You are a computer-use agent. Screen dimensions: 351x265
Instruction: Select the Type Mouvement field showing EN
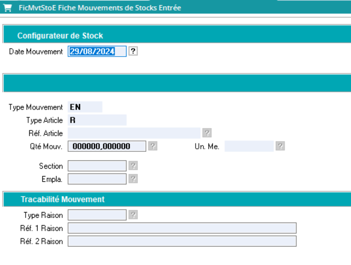pos(85,107)
